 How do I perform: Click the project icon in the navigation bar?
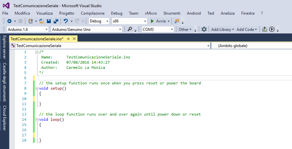point(13,46)
